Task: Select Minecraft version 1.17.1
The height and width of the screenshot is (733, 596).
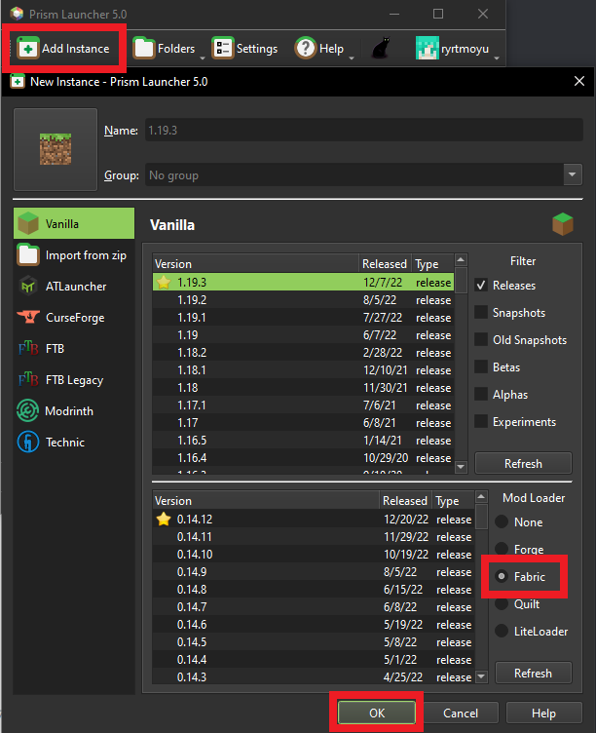Action: pyautogui.click(x=303, y=405)
